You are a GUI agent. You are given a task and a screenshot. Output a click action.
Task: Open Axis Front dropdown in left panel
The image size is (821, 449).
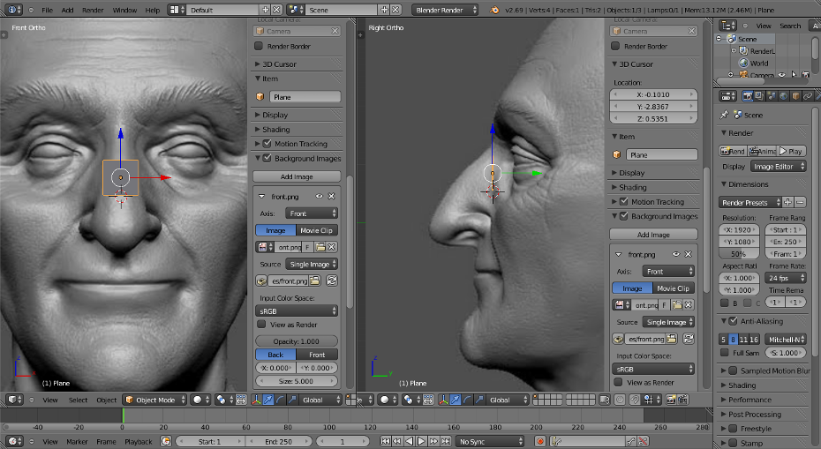pyautogui.click(x=312, y=213)
